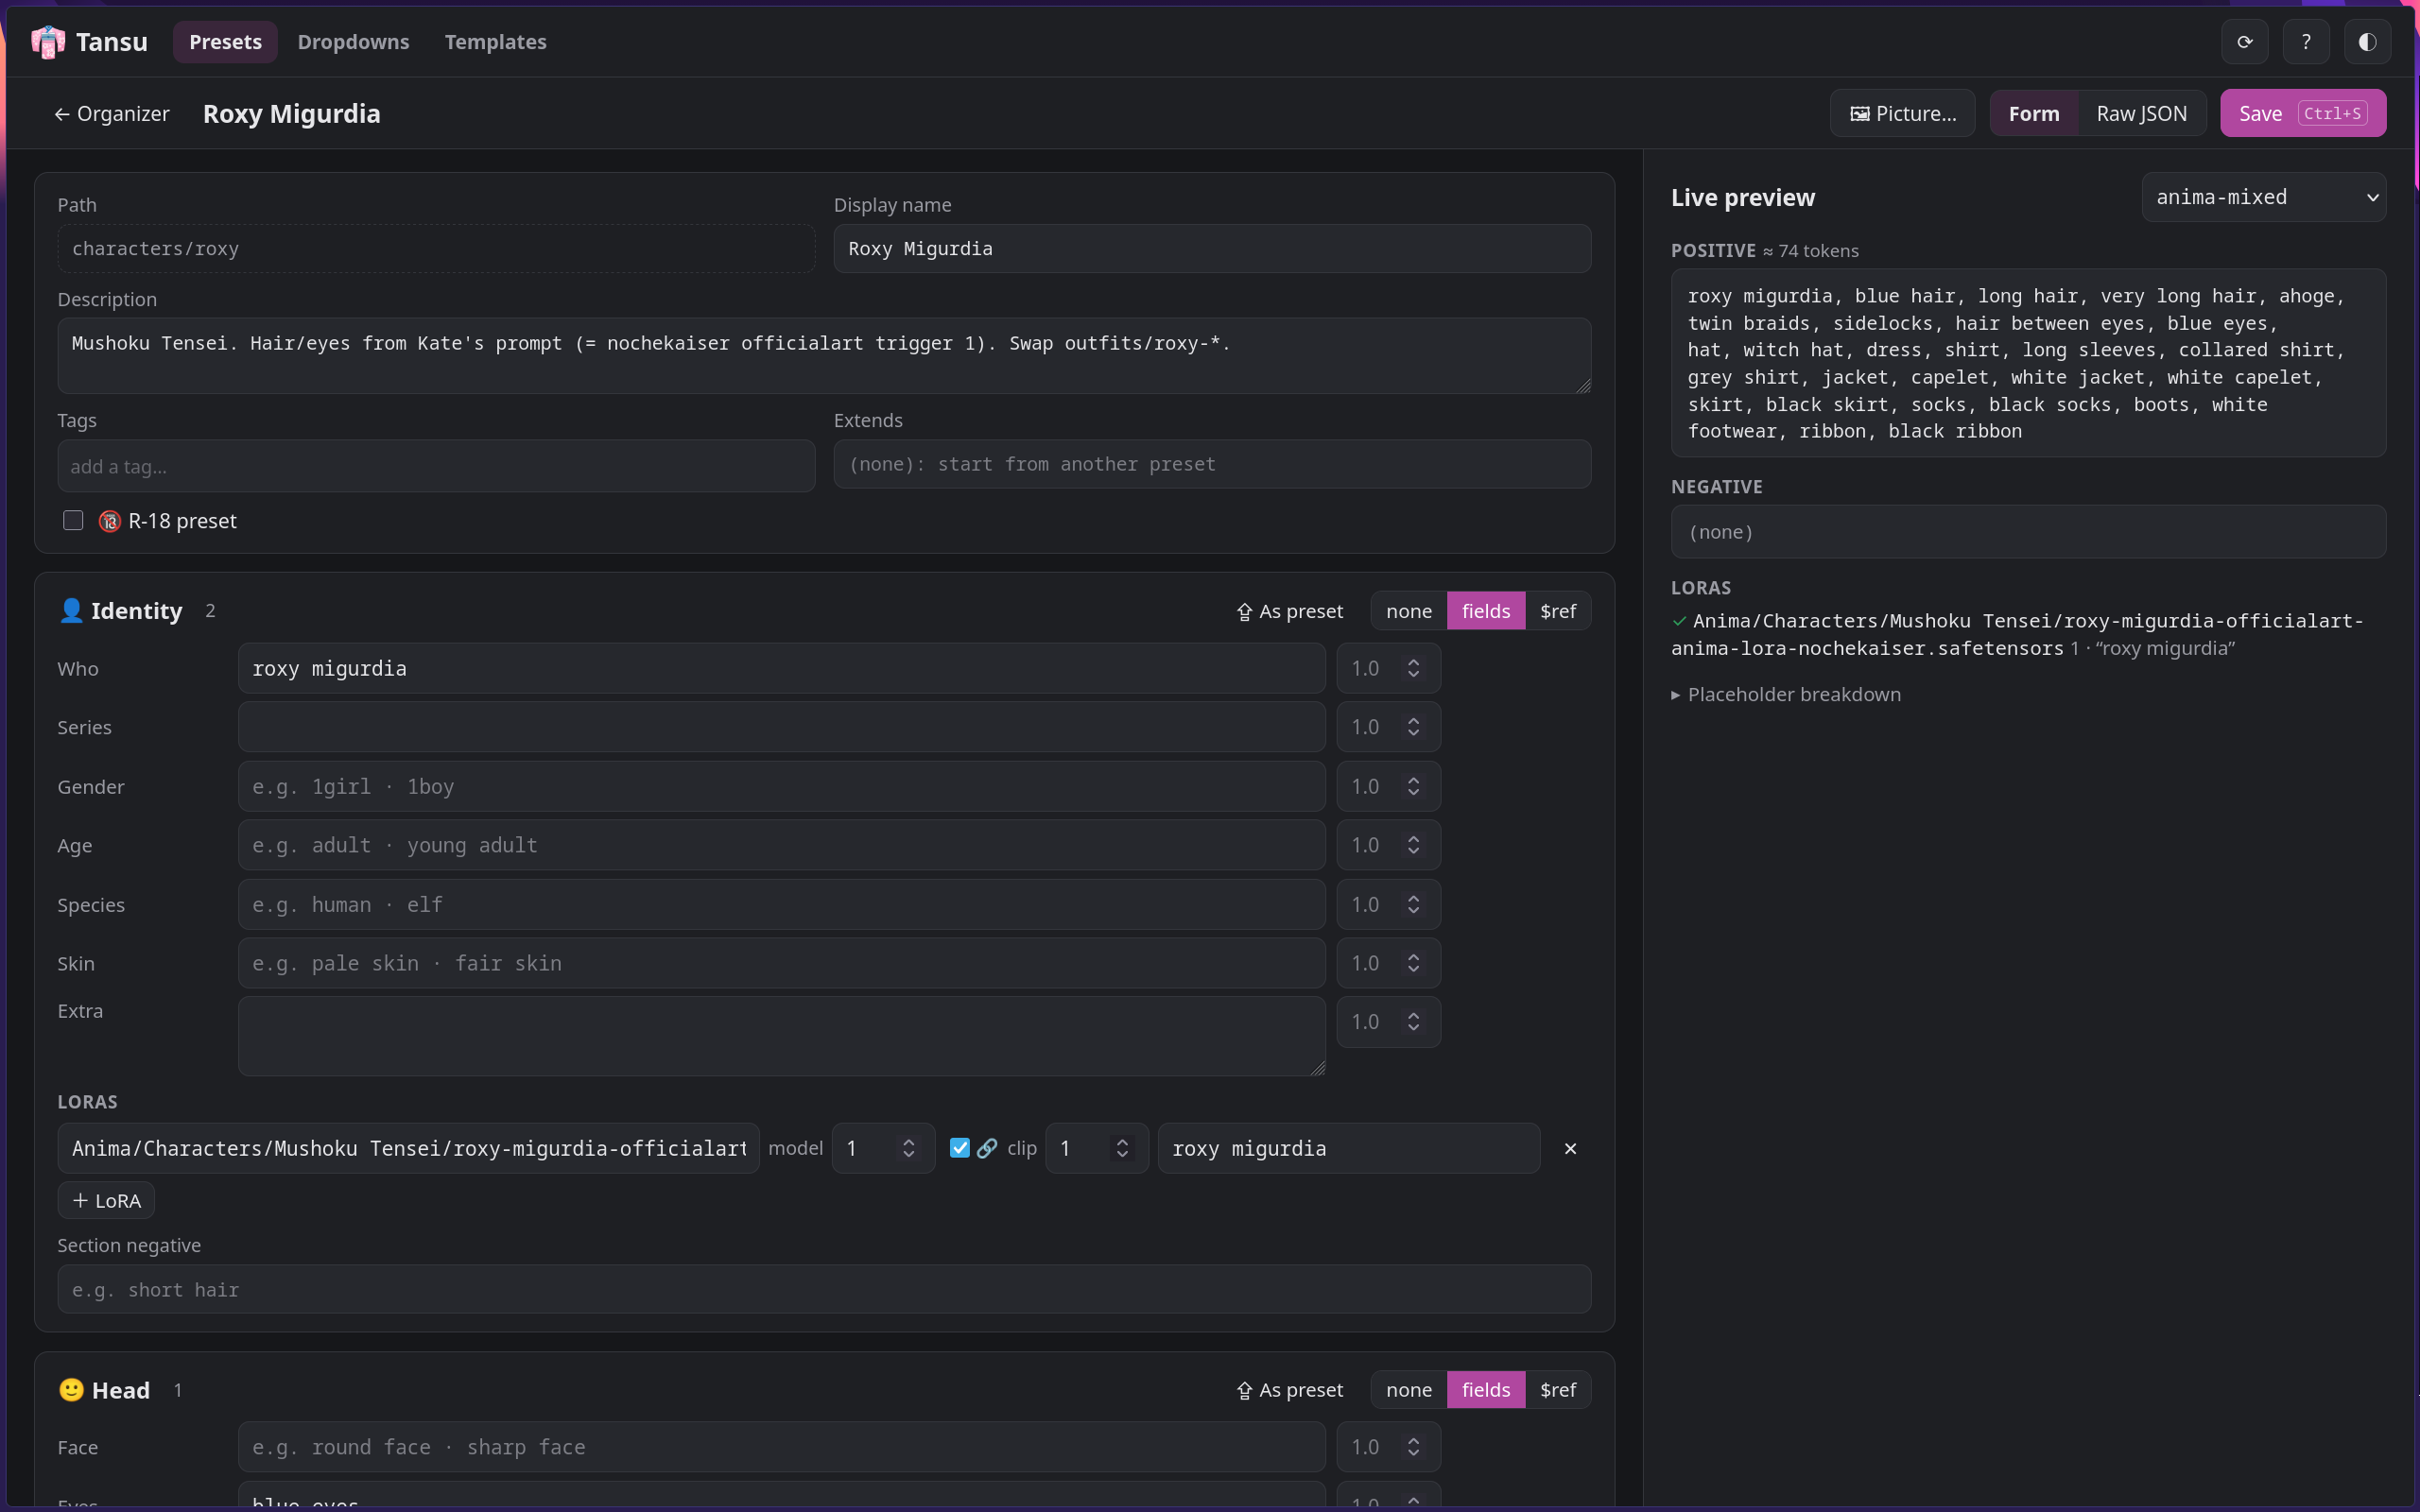Viewport: 2420px width, 1512px height.
Task: Go back to Organizer
Action: tap(112, 114)
